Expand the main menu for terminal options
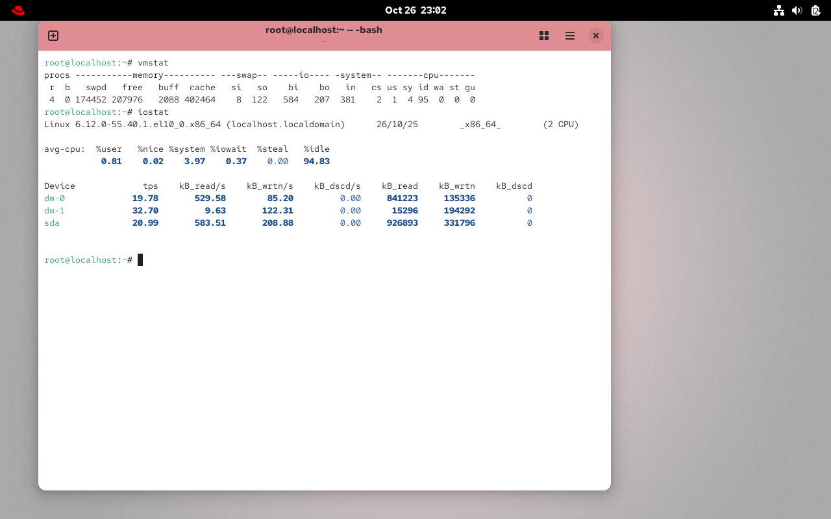831x519 pixels. [x=569, y=36]
